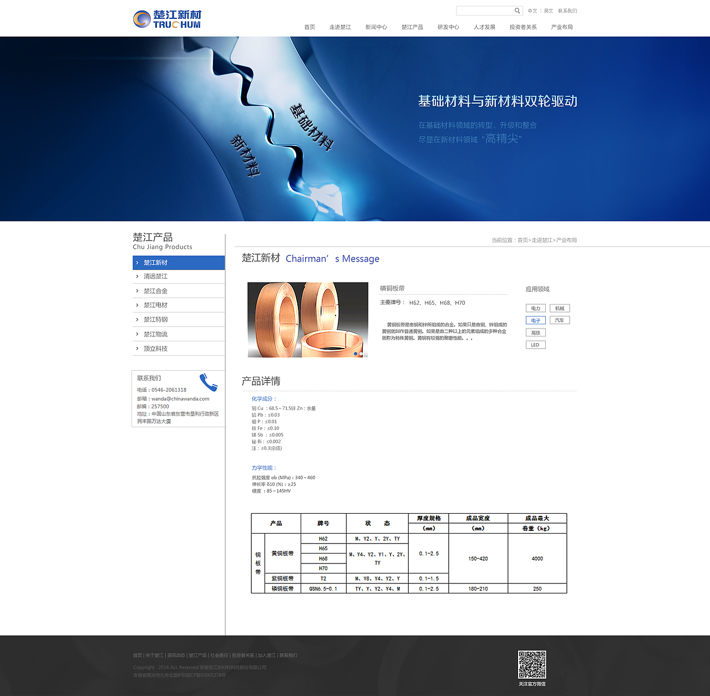
Task: Select the blue carousel dot on product image
Action: [356, 354]
